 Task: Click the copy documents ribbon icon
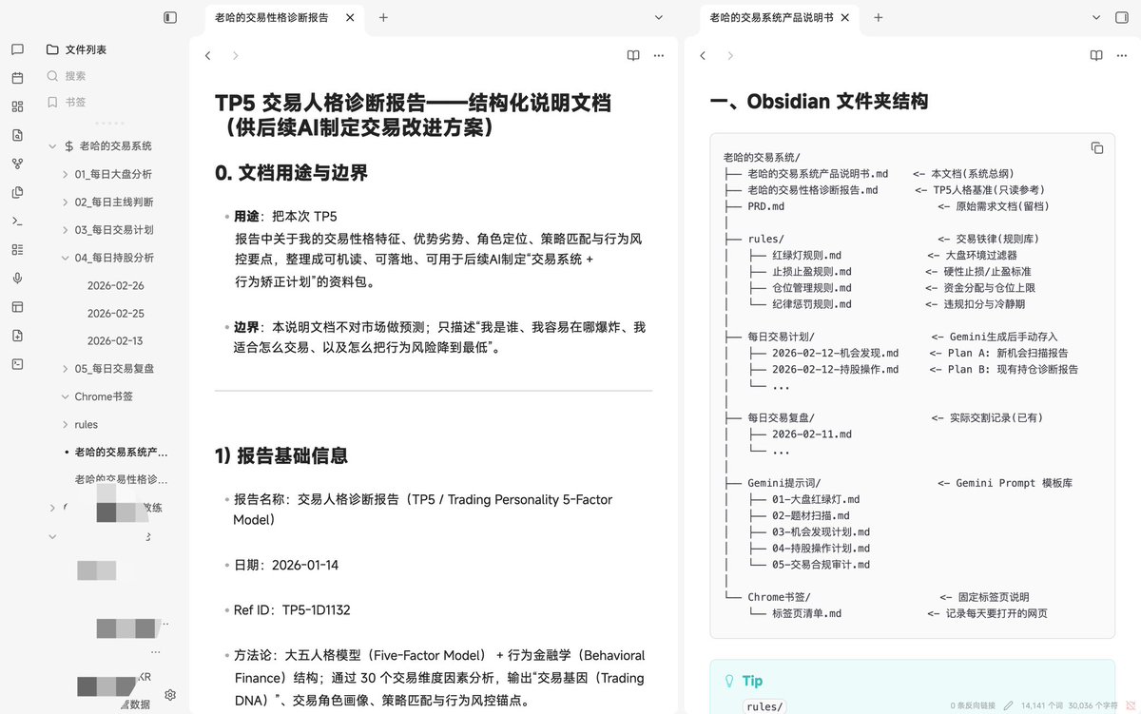pyautogui.click(x=17, y=192)
